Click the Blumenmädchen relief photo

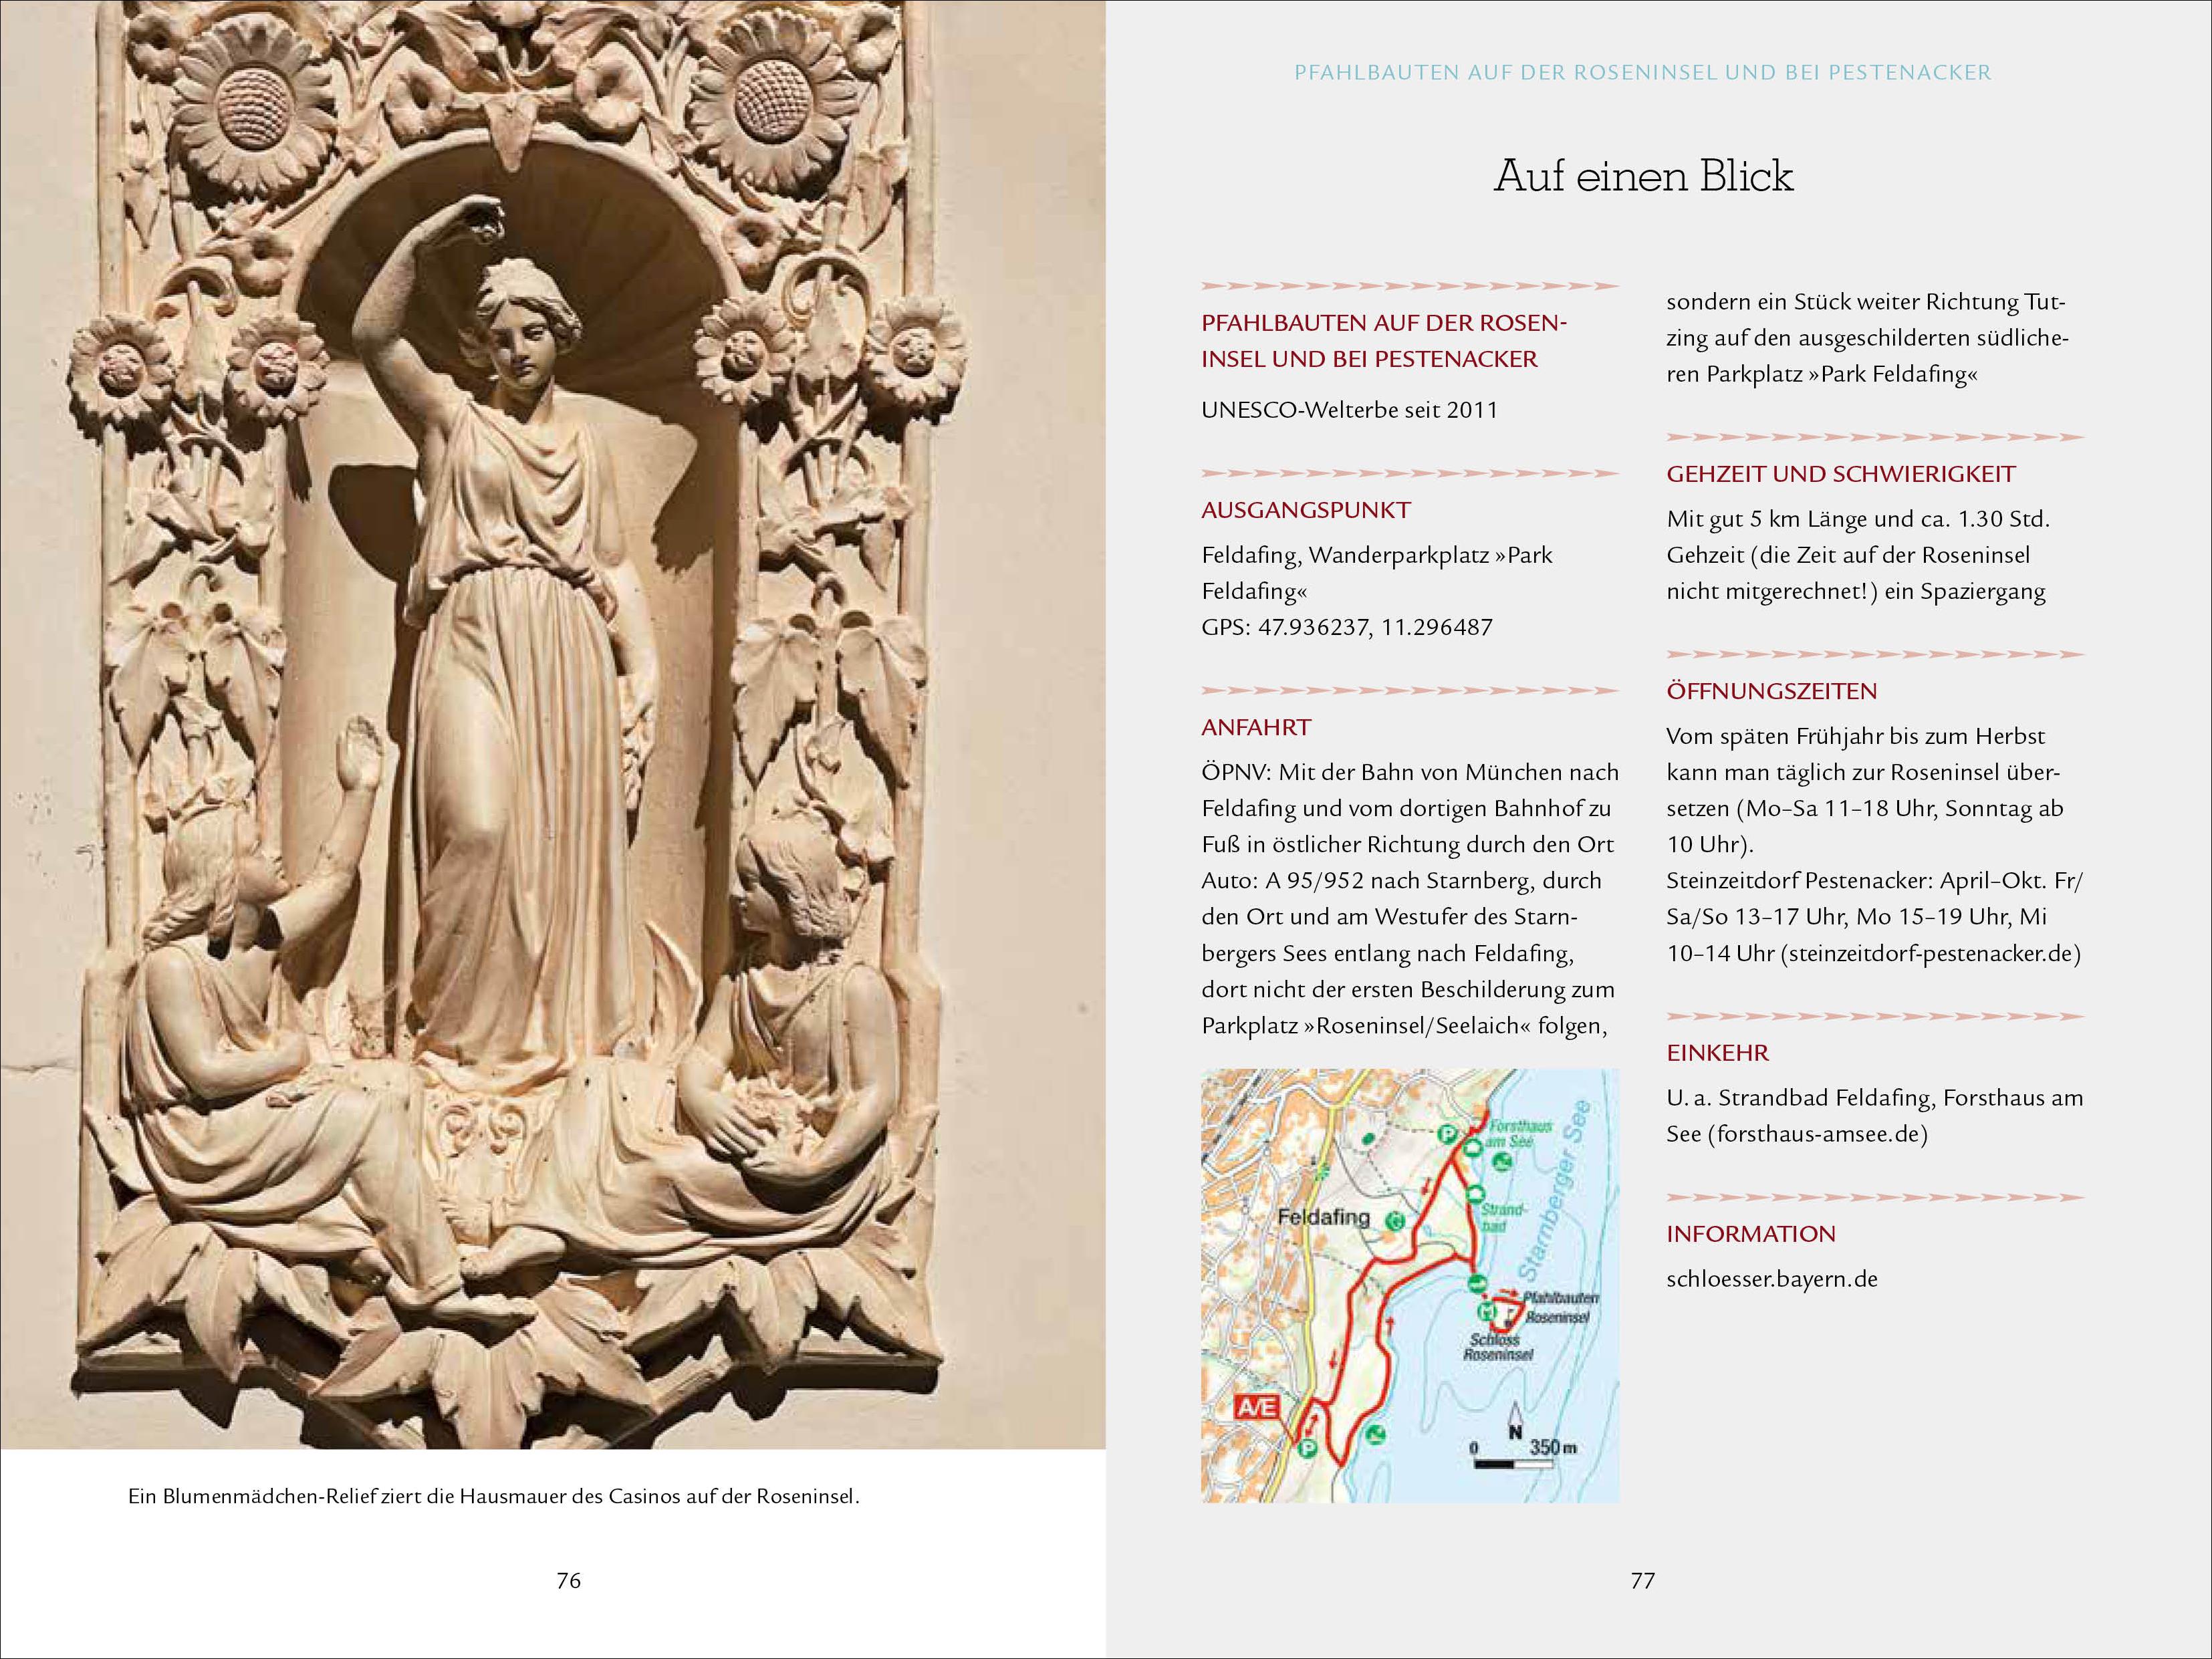pyautogui.click(x=553, y=724)
